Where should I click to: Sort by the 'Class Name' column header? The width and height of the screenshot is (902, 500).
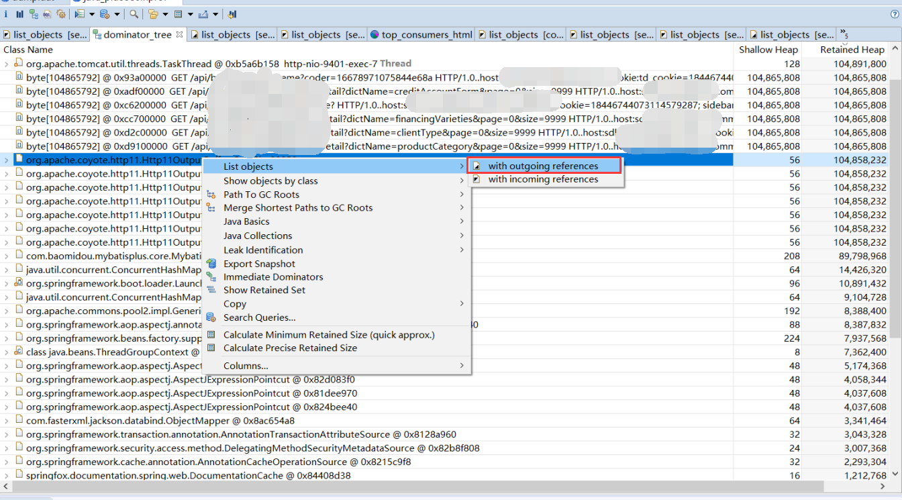(x=367, y=50)
